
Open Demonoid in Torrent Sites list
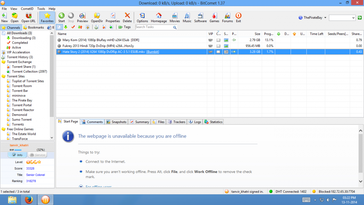19,115
